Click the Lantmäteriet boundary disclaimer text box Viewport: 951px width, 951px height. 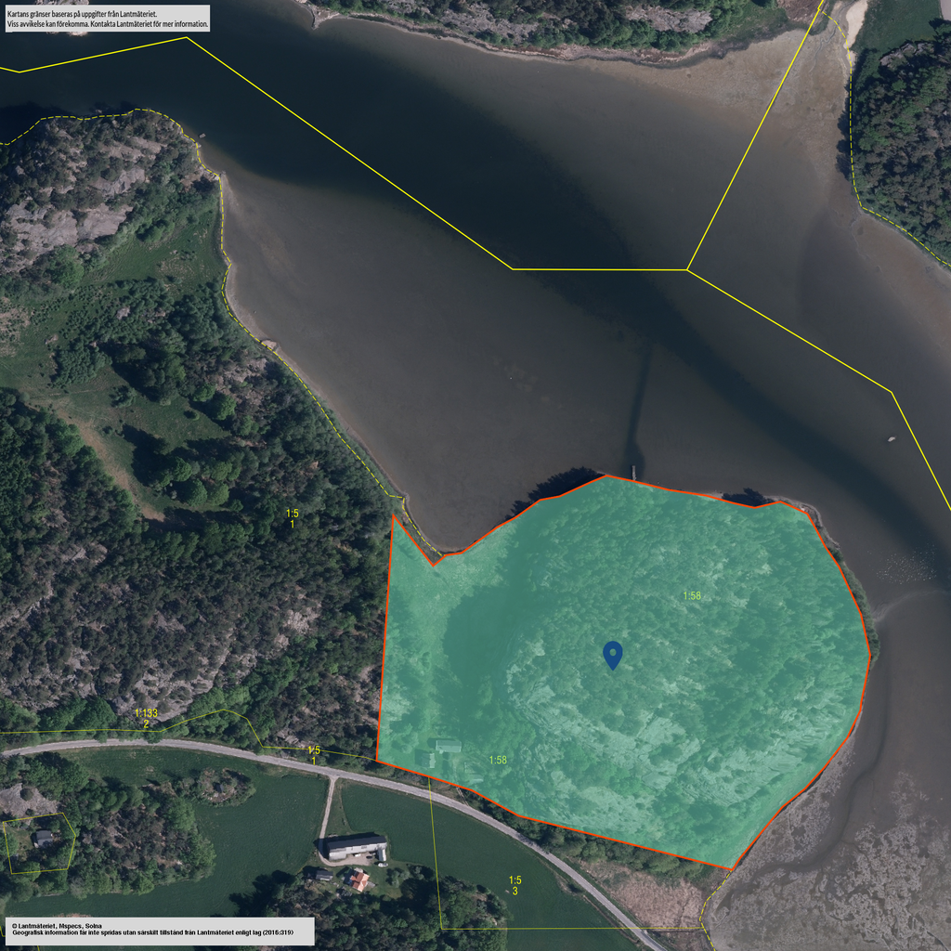point(107,19)
